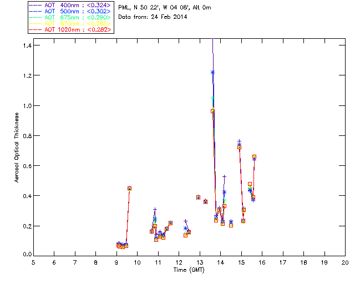The image size is (355, 284).
Task: Click the 'Time (GMT)' axis label
Action: click(x=189, y=270)
